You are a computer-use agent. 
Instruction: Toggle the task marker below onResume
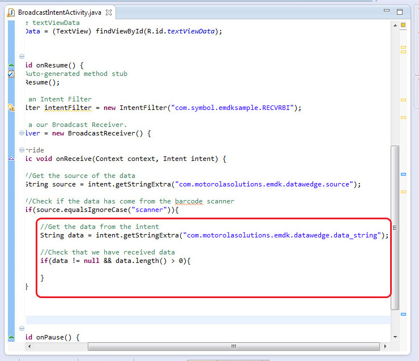point(11,74)
